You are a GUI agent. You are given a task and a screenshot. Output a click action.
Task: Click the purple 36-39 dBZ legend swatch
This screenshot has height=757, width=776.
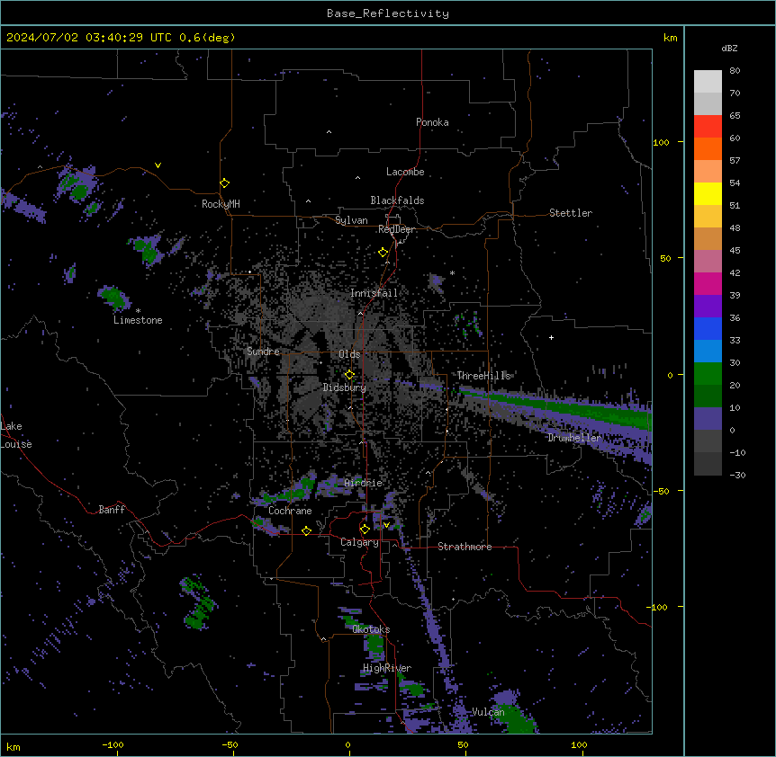(x=708, y=306)
